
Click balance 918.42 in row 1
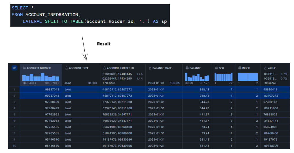204,89
